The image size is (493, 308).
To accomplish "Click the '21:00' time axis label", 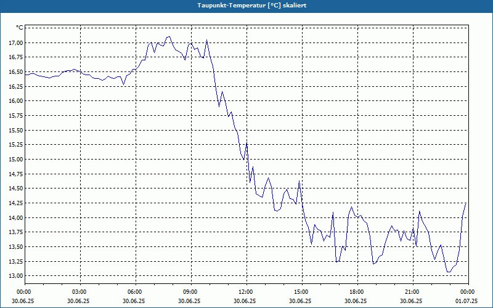I will tap(412, 292).
